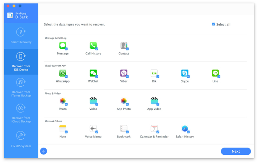
Task: Toggle the checkbox on the Message icon
Action: pyautogui.click(x=66, y=49)
